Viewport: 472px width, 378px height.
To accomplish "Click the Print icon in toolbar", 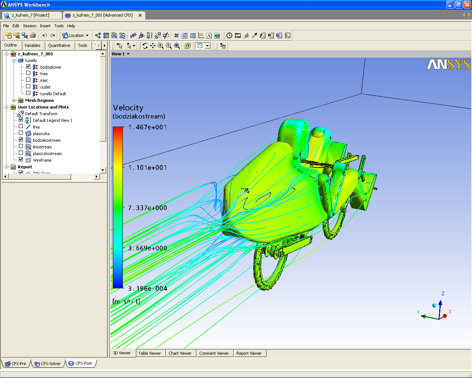I will [x=33, y=35].
